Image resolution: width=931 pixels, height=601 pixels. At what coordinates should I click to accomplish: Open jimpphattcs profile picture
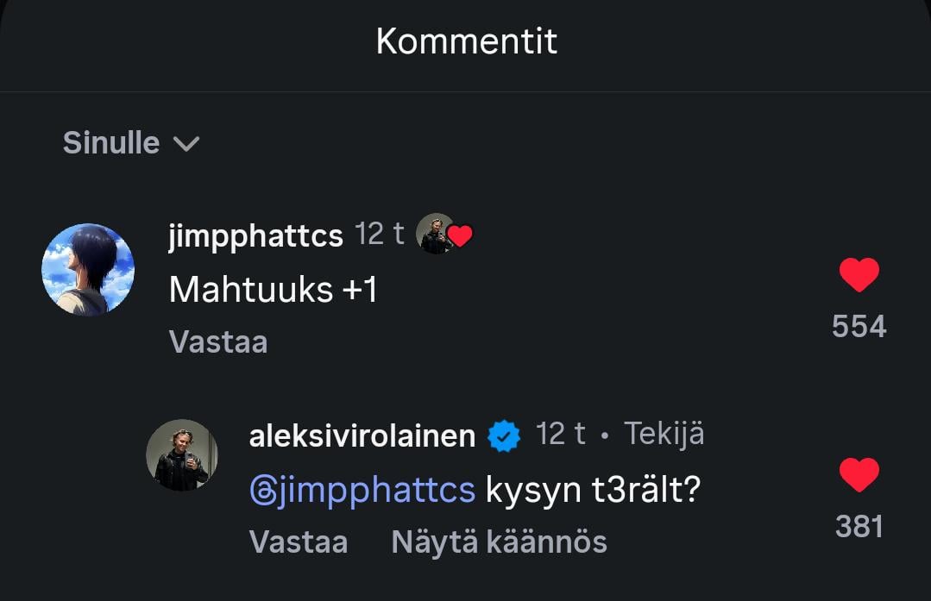pyautogui.click(x=88, y=269)
